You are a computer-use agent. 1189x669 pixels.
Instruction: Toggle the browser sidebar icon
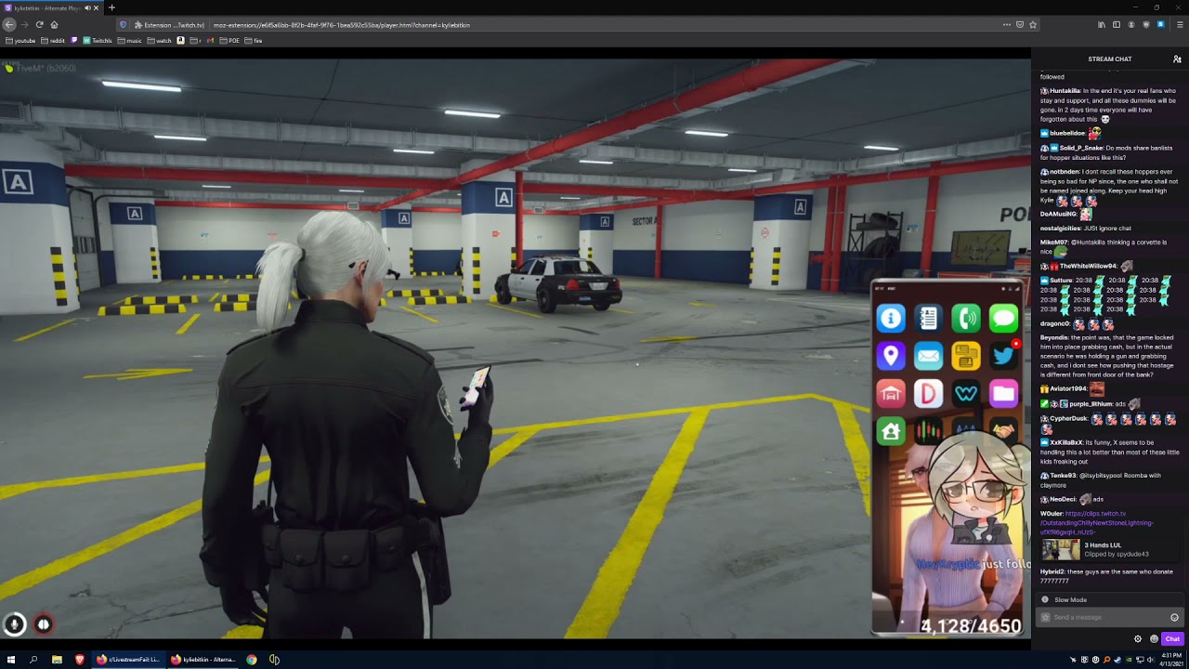coord(1117,25)
